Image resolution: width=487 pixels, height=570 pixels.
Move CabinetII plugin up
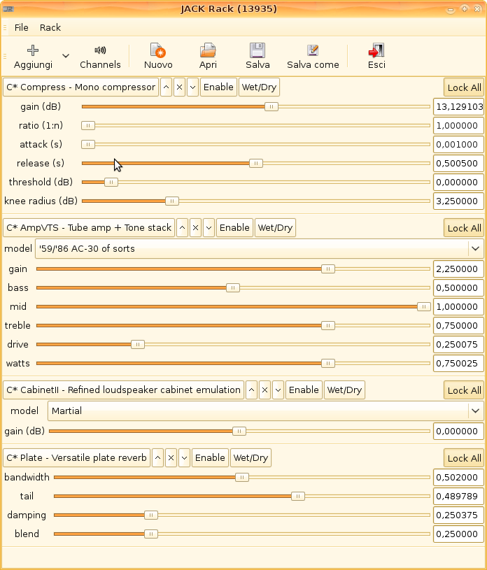251,390
